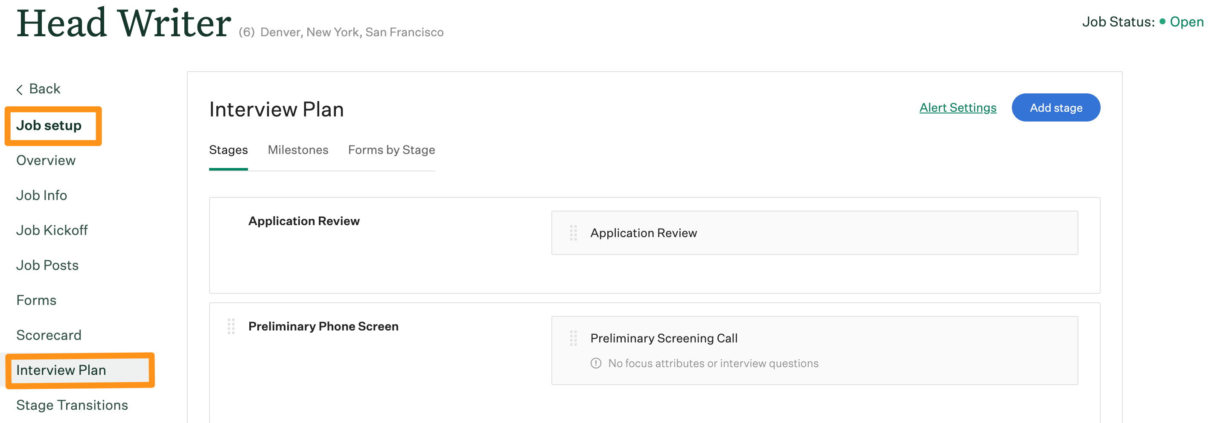Click the Head Writer job title
The image size is (1218, 423).
coord(124,23)
